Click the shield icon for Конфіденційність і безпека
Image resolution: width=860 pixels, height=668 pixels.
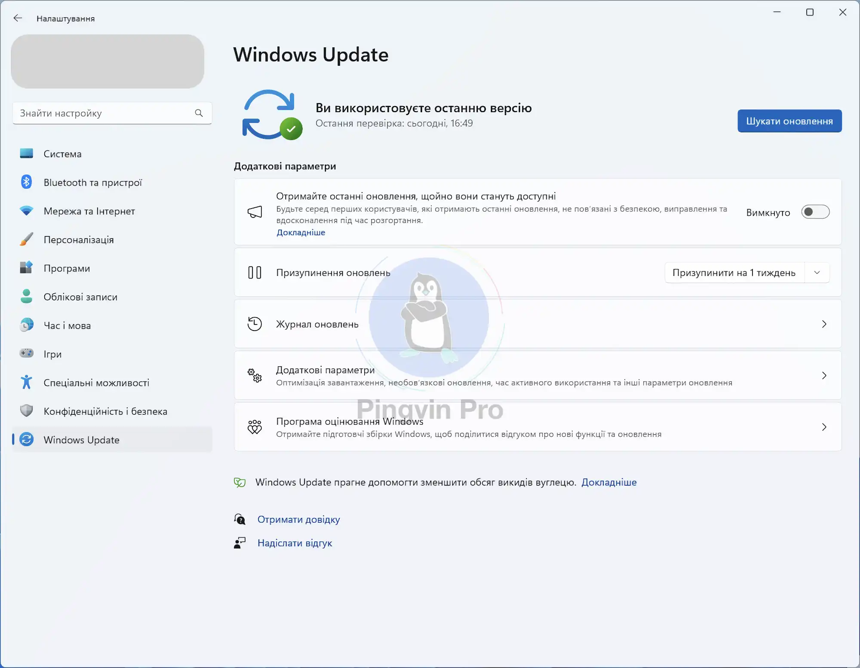pyautogui.click(x=27, y=411)
